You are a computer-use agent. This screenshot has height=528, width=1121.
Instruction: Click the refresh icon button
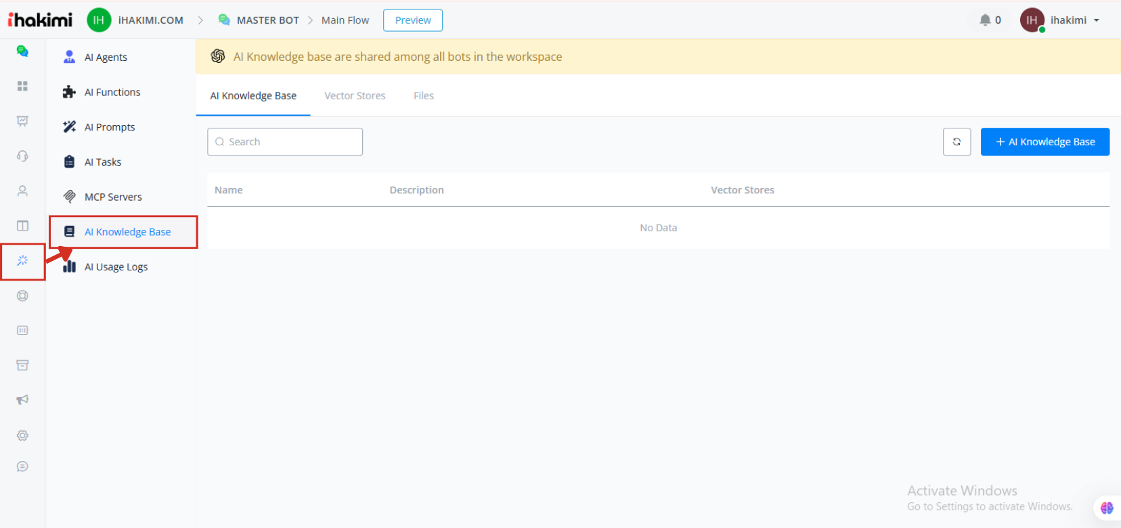click(957, 142)
